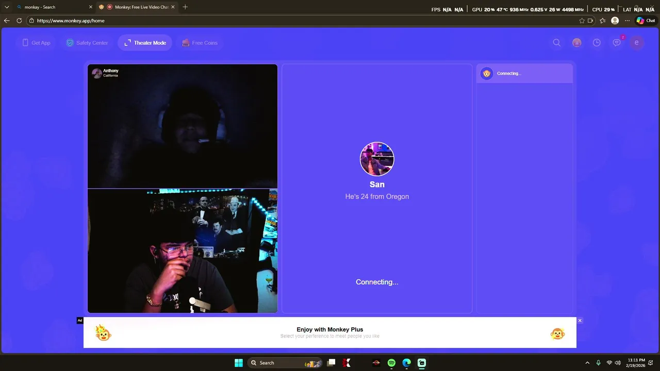Open the volume speaker tray icon

click(618, 363)
